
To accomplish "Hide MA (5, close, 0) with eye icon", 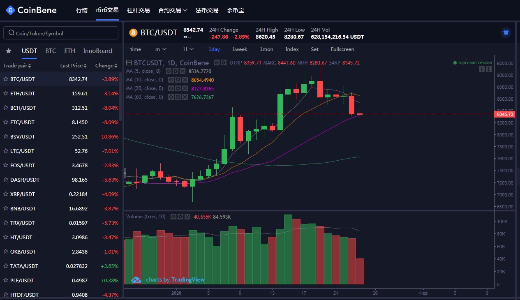I will [169, 71].
